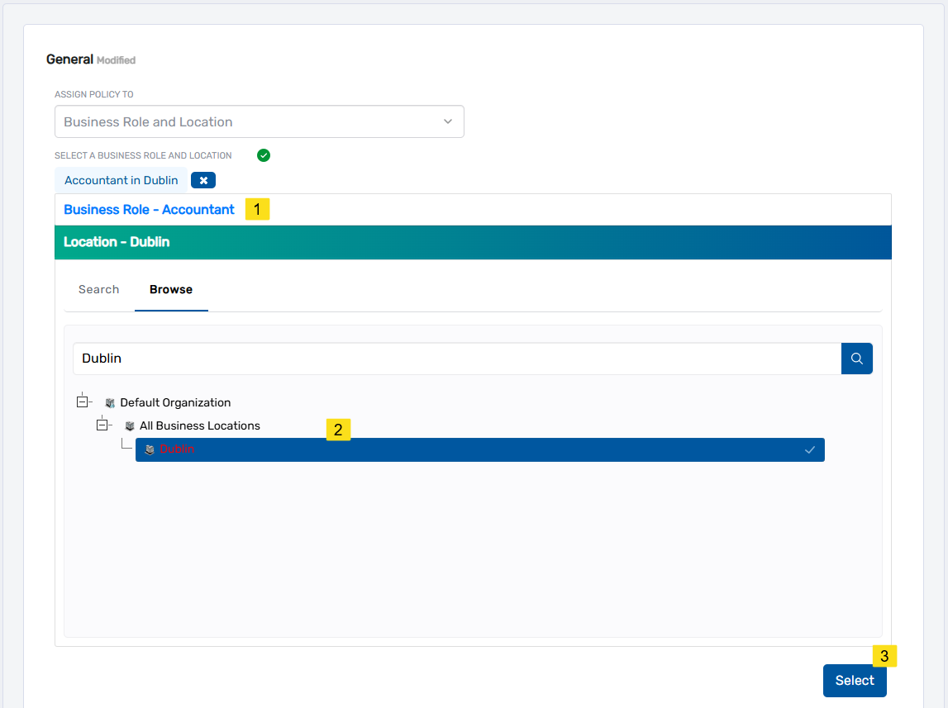Viewport: 948px width, 708px height.
Task: Switch to the Search tab
Action: [x=98, y=289]
